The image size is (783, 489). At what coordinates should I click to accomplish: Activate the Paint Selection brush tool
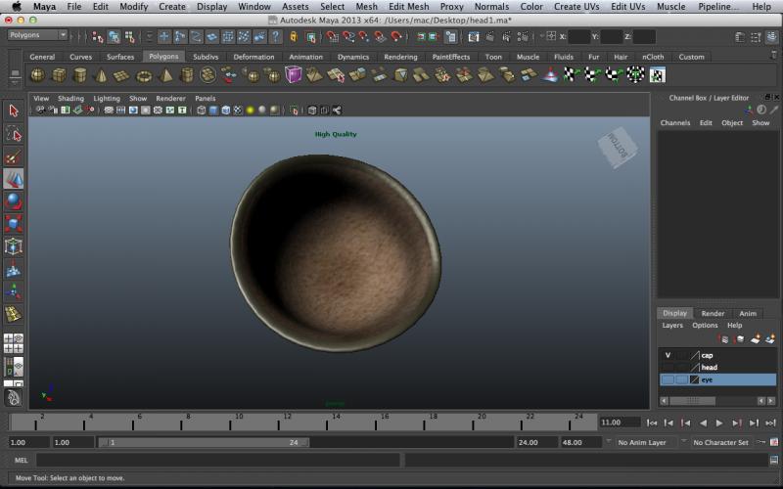[14, 156]
